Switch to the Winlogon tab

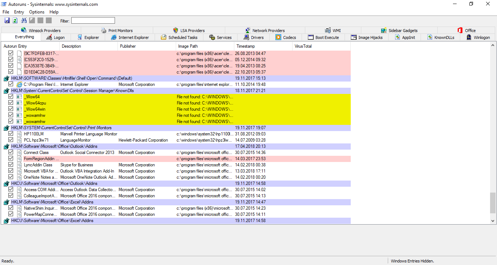[x=478, y=37]
